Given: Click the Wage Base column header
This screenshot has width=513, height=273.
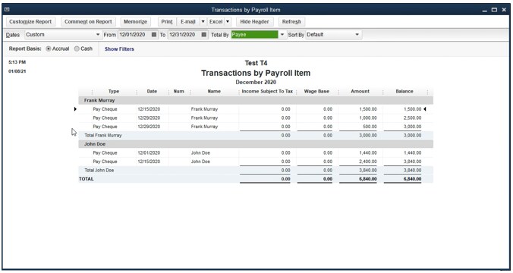Looking at the screenshot, I should pos(316,92).
